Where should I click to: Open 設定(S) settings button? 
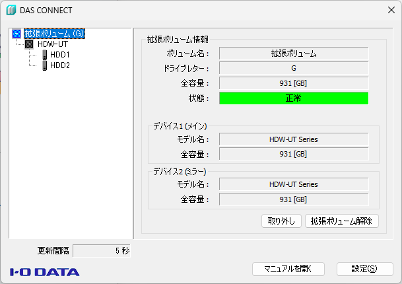(x=365, y=269)
